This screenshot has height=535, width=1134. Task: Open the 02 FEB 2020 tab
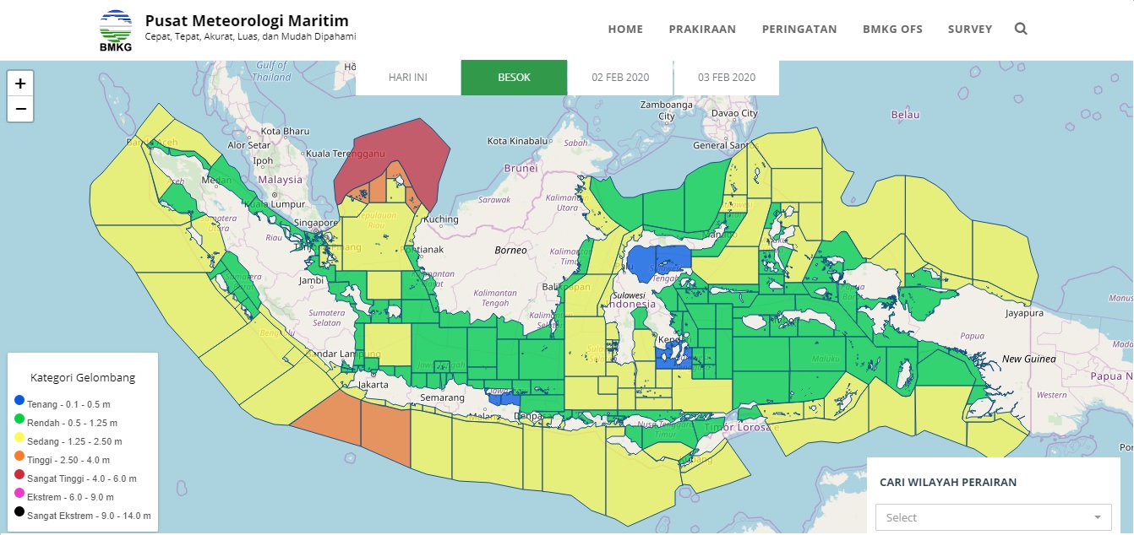620,77
